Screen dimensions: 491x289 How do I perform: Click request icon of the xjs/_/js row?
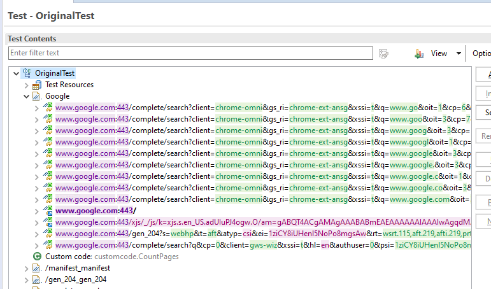tap(48, 222)
